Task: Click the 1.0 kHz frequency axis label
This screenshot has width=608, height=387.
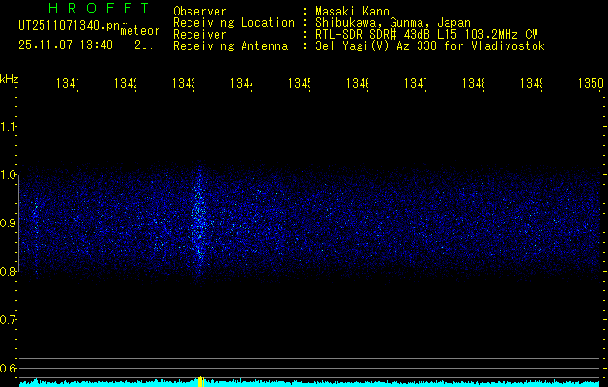Action: [9, 175]
